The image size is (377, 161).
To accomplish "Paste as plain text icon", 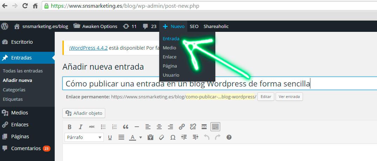I will (x=150, y=137).
